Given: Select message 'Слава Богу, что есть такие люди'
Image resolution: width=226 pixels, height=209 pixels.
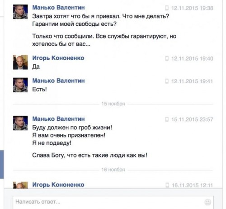Looking at the screenshot, I should [x=89, y=155].
